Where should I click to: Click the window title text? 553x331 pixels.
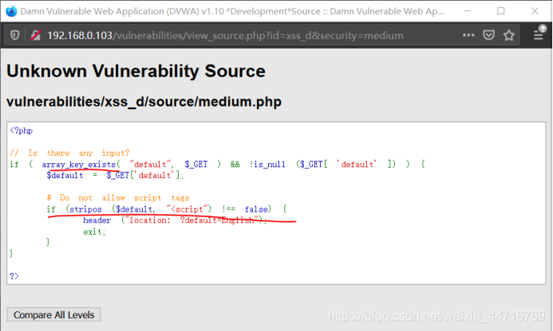232,11
